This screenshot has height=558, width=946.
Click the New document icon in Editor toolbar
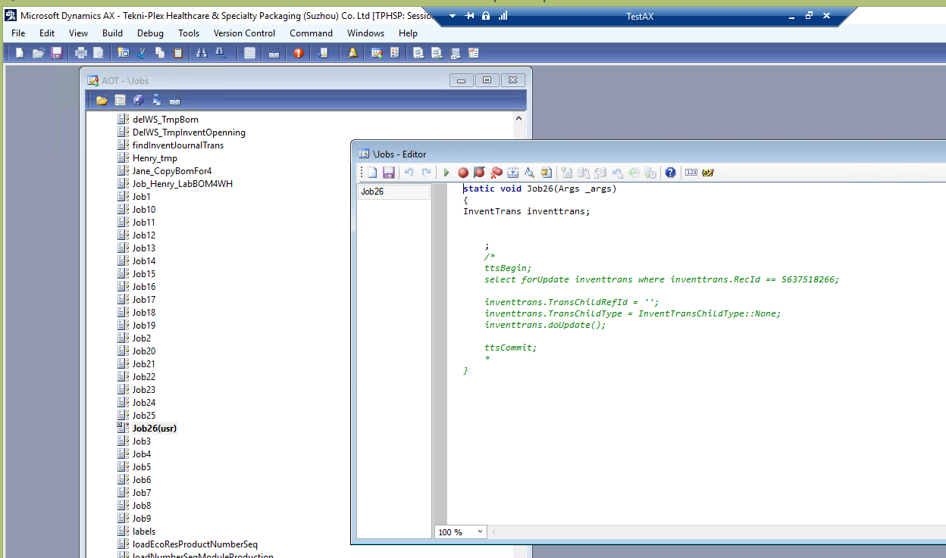(x=372, y=173)
